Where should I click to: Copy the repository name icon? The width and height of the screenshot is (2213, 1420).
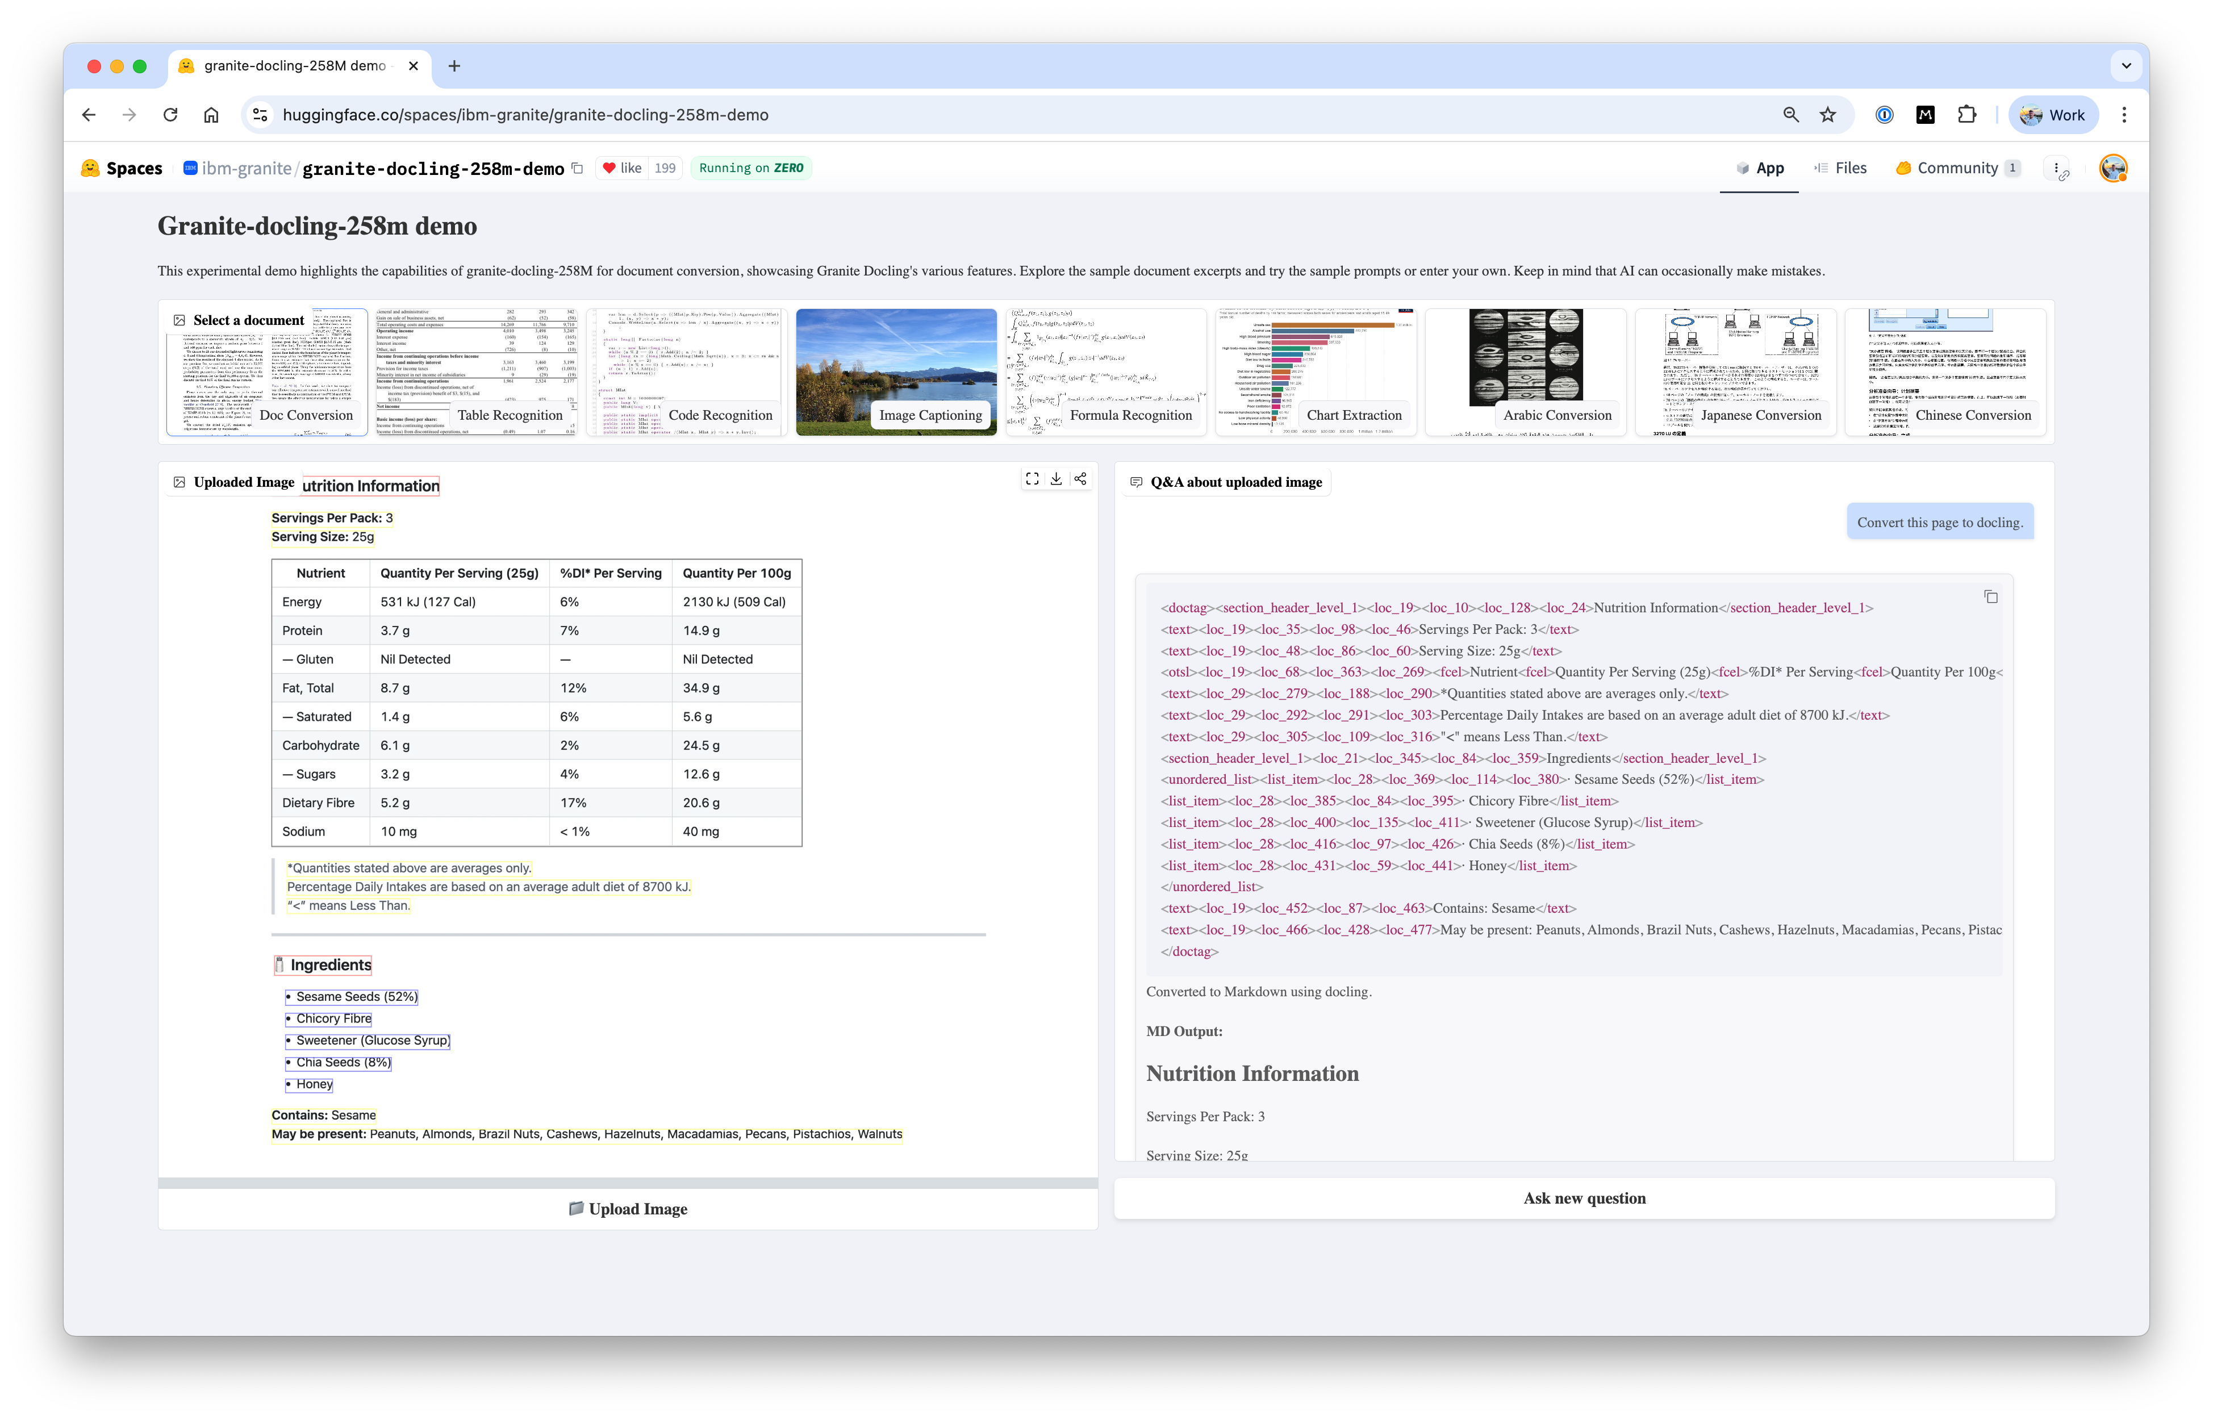(577, 168)
